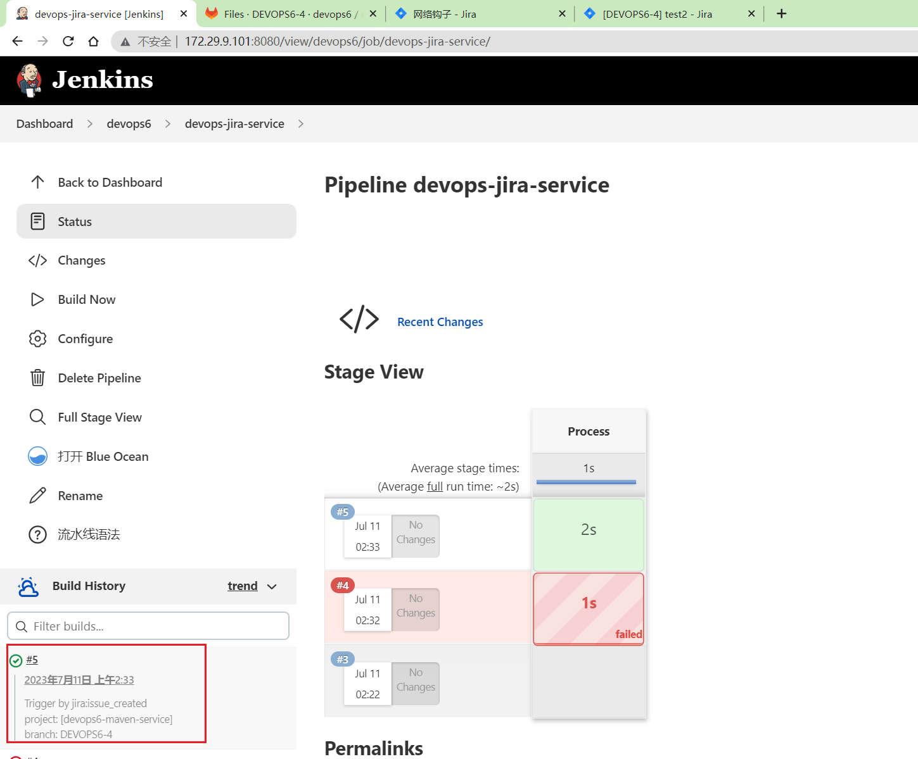Click the Build Now play icon
Viewport: 918px width, 759px height.
click(x=37, y=299)
